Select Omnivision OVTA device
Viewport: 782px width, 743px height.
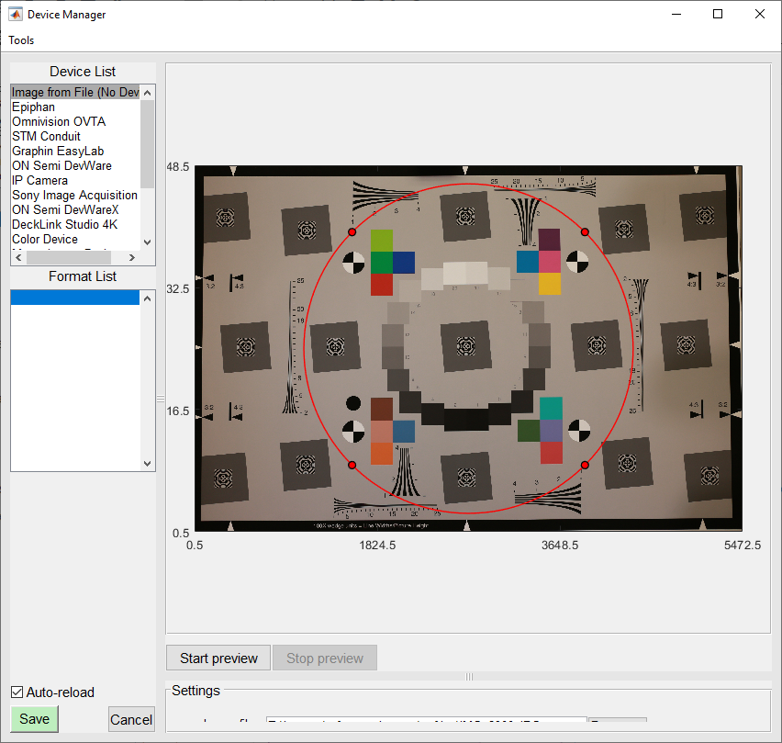[x=59, y=122]
